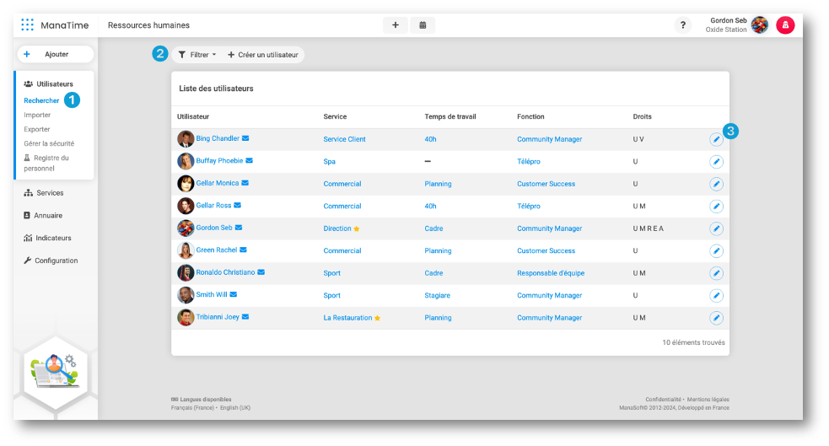The width and height of the screenshot is (829, 446).
Task: Open Services in the sidebar
Action: coord(44,193)
